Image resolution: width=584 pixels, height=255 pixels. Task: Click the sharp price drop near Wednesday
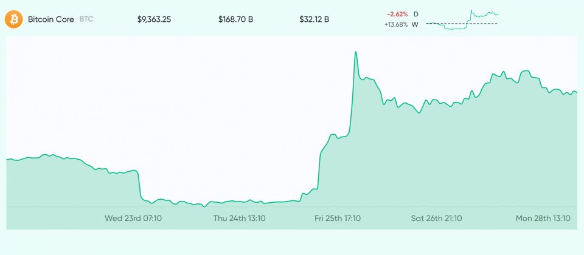pyautogui.click(x=140, y=185)
